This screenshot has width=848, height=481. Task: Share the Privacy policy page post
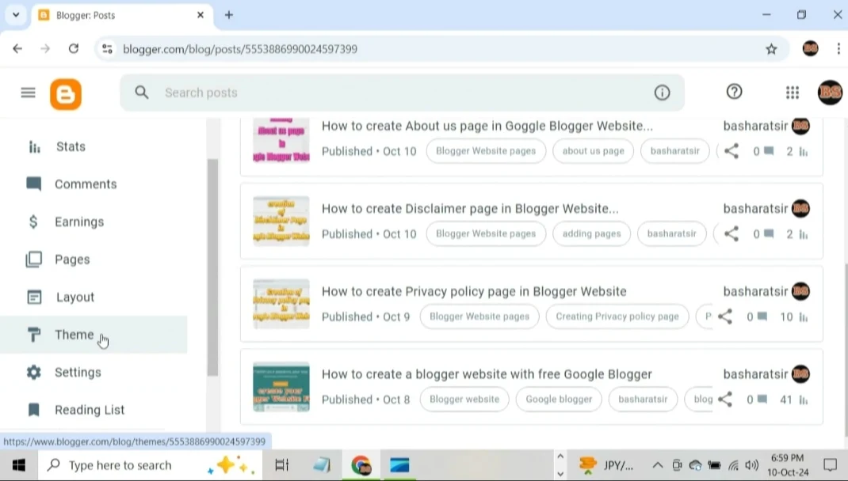[724, 317]
